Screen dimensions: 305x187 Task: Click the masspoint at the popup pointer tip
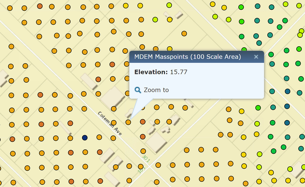tap(128, 122)
